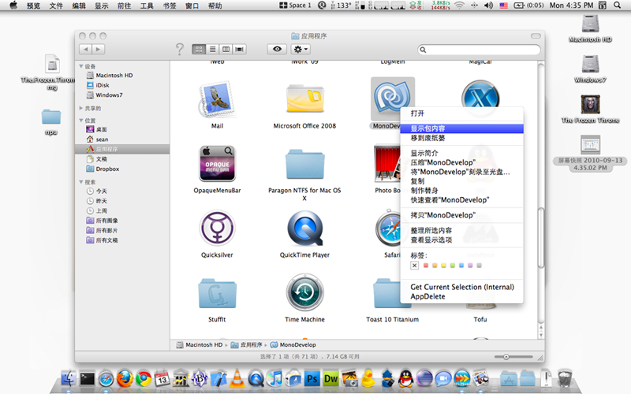Switch to column view in Finder toolbar

pos(226,49)
